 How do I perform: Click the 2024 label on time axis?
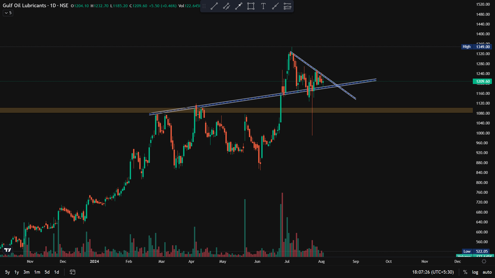[94, 261]
